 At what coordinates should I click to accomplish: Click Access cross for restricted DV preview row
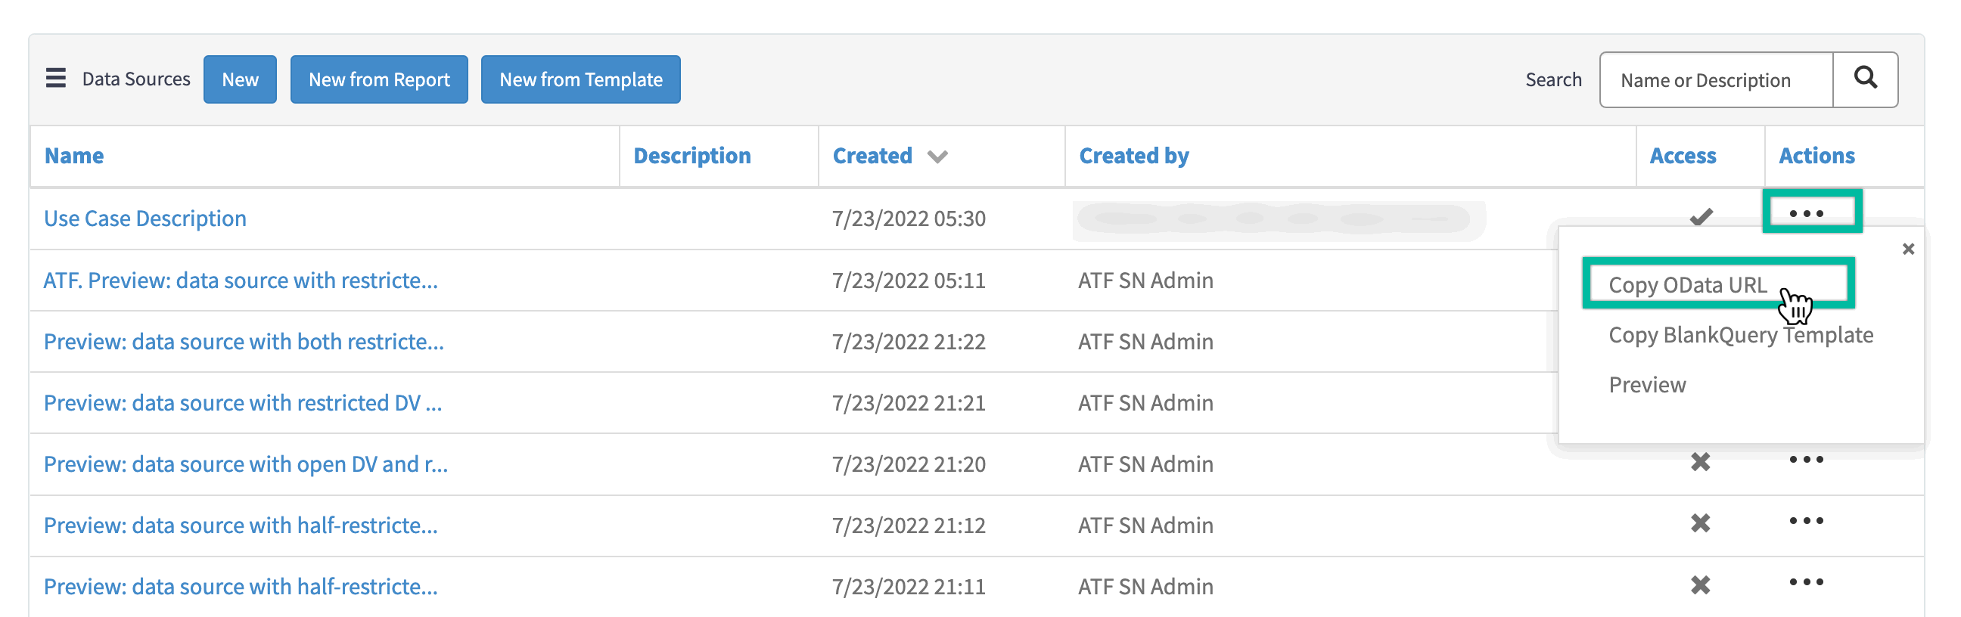(x=1702, y=402)
